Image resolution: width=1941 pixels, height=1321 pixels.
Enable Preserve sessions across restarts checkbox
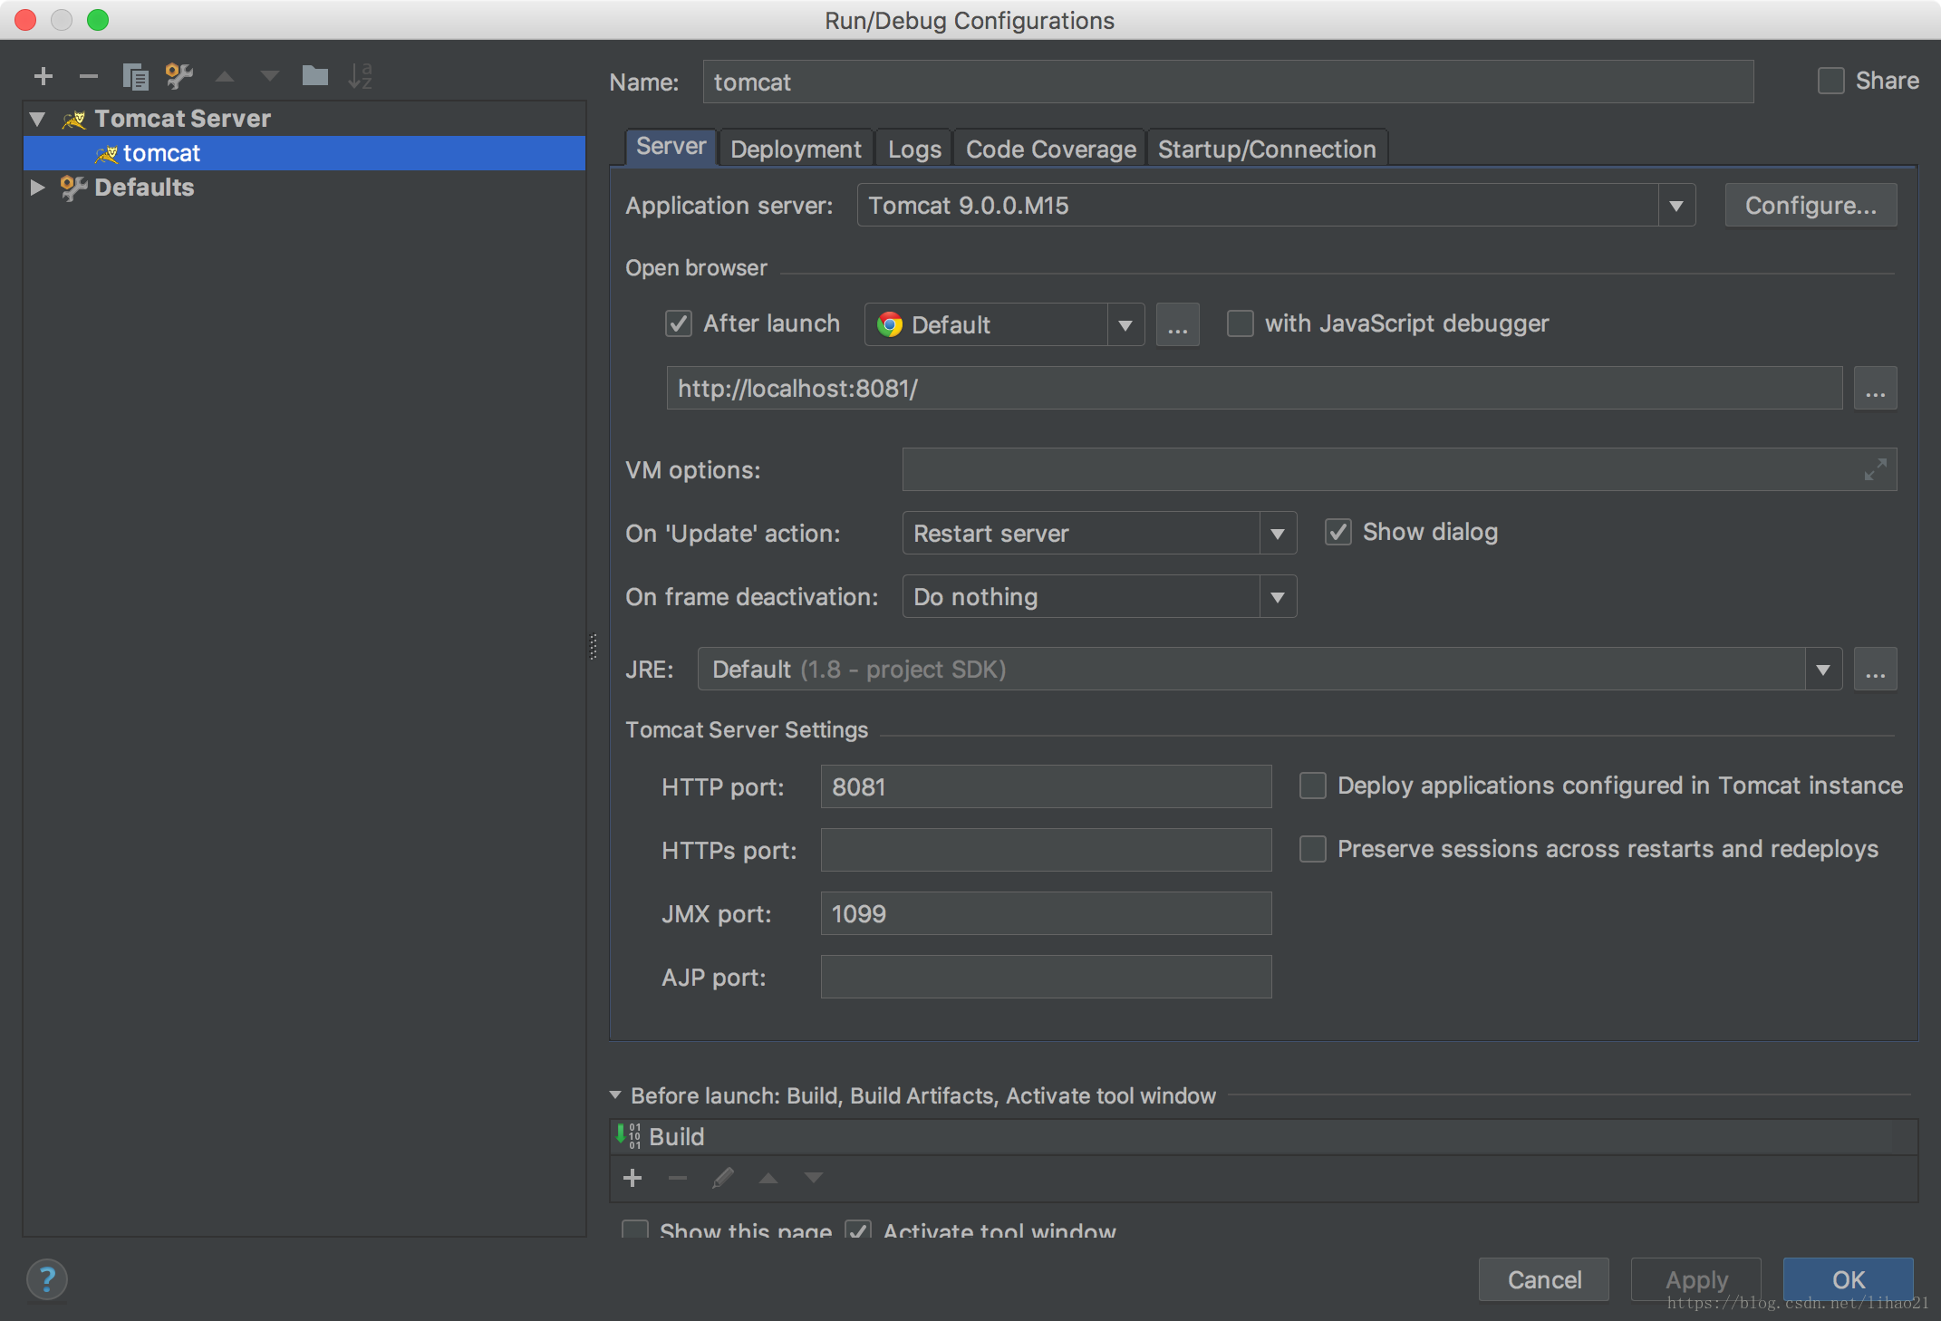coord(1312,849)
